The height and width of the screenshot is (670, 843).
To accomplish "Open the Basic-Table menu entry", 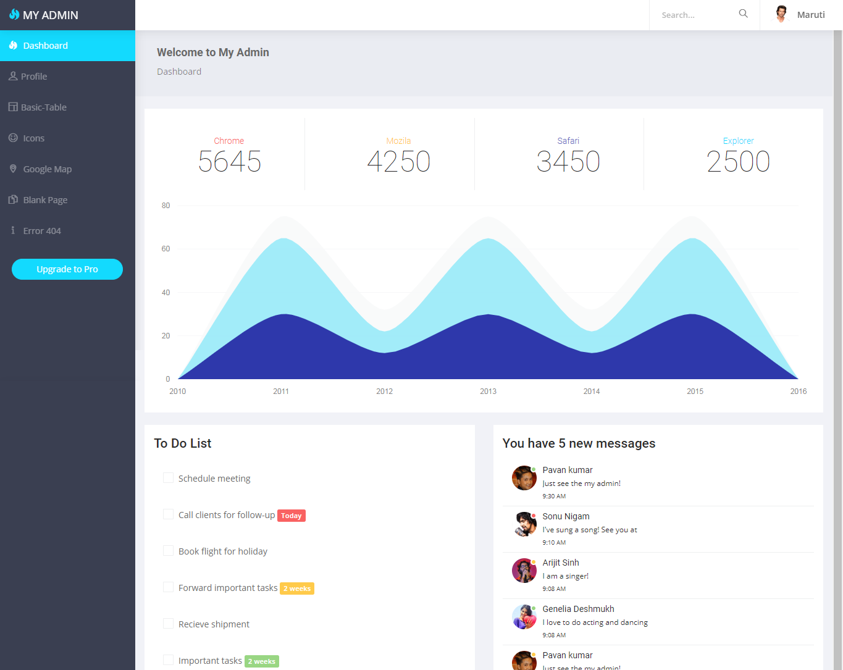I will pos(44,107).
